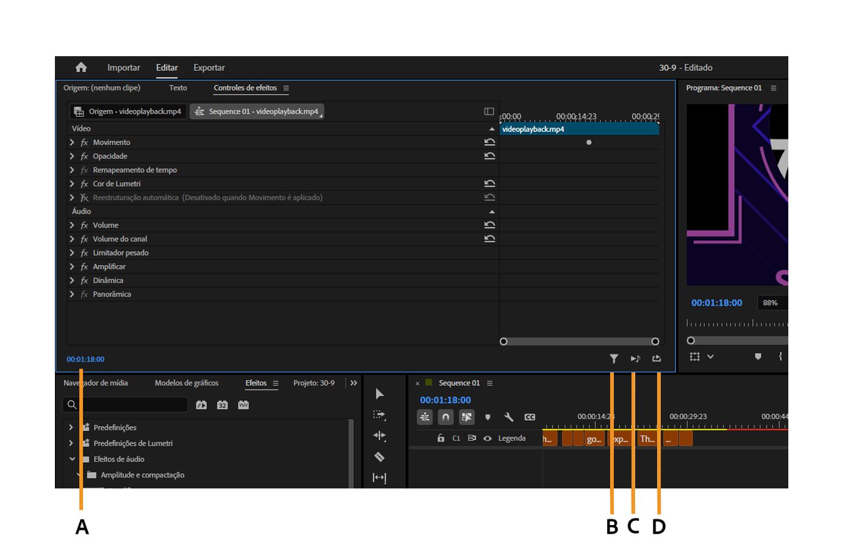Toggle snap in the timeline
This screenshot has width=842, height=544.
click(x=446, y=417)
